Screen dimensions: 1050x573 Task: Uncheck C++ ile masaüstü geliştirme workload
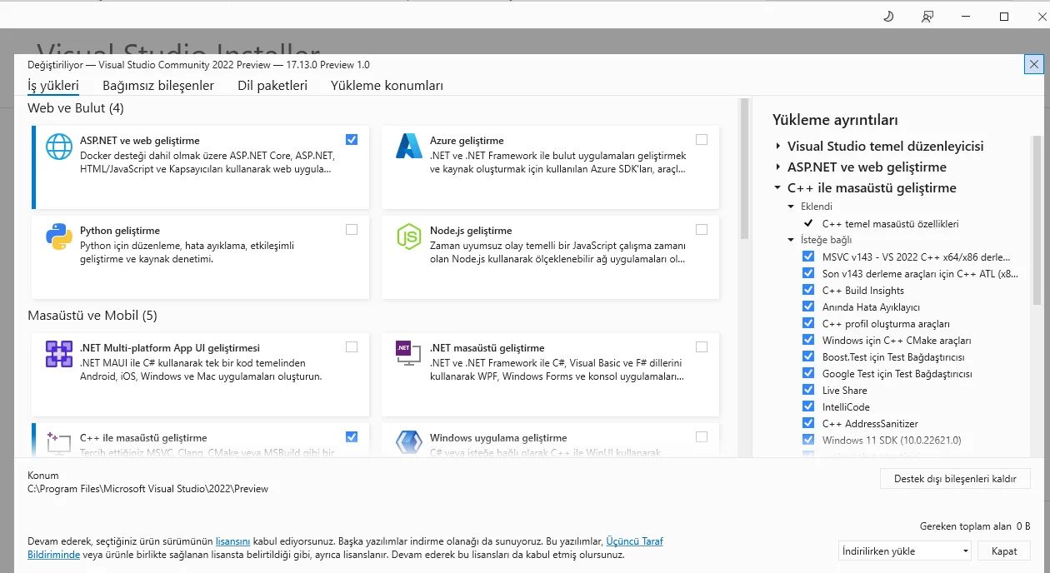[352, 436]
